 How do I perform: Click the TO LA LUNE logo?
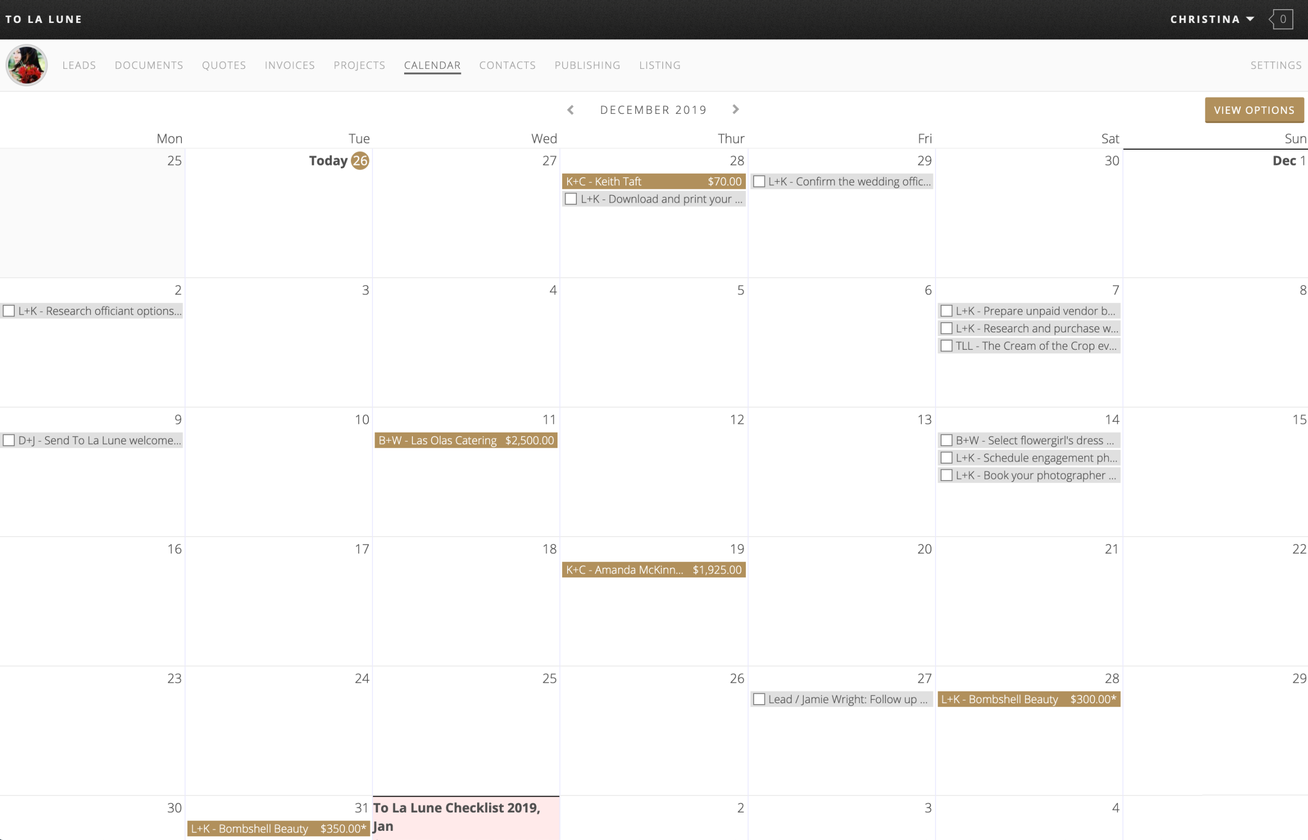(x=43, y=19)
